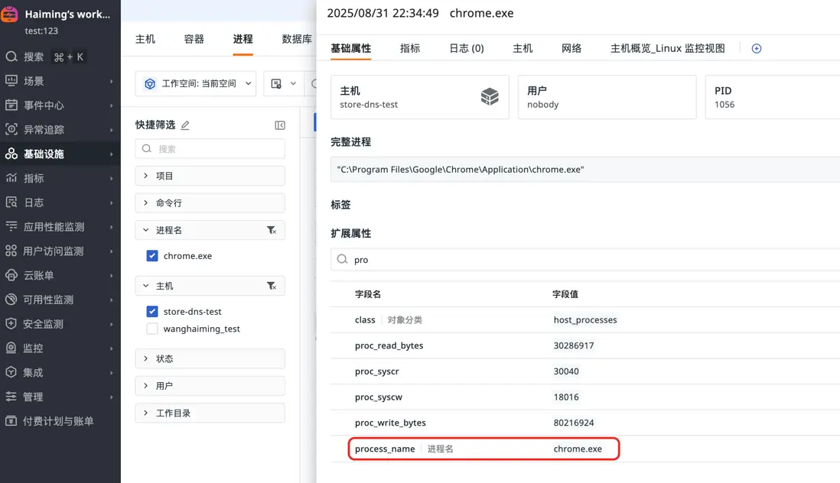This screenshot has height=483, width=840.
Task: Open the 主机 detail tab
Action: pyautogui.click(x=523, y=48)
